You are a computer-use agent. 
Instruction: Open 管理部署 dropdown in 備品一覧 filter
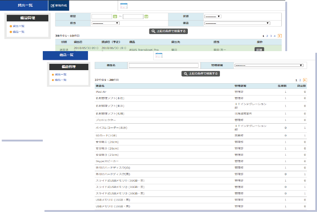point(269,65)
